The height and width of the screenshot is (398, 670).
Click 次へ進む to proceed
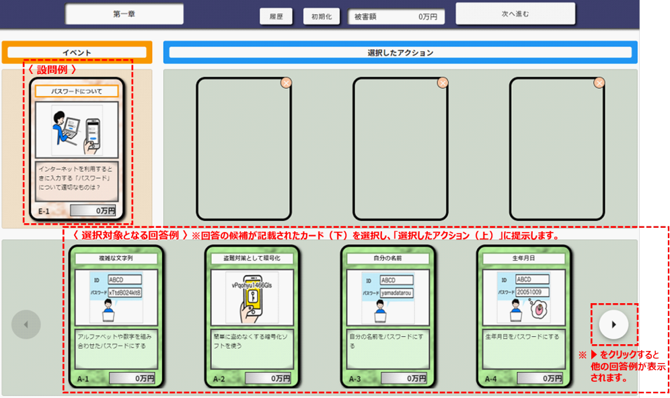coord(515,13)
